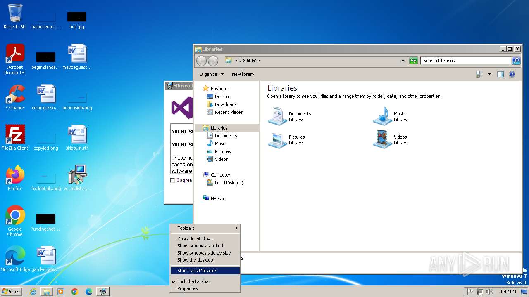This screenshot has width=529, height=297.
Task: Open Explorer help question mark
Action: tap(512, 74)
